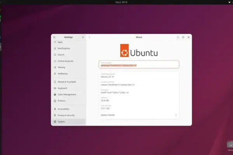
Task: Click the Ubuntu 25.10 operating system value
Action: point(107,77)
